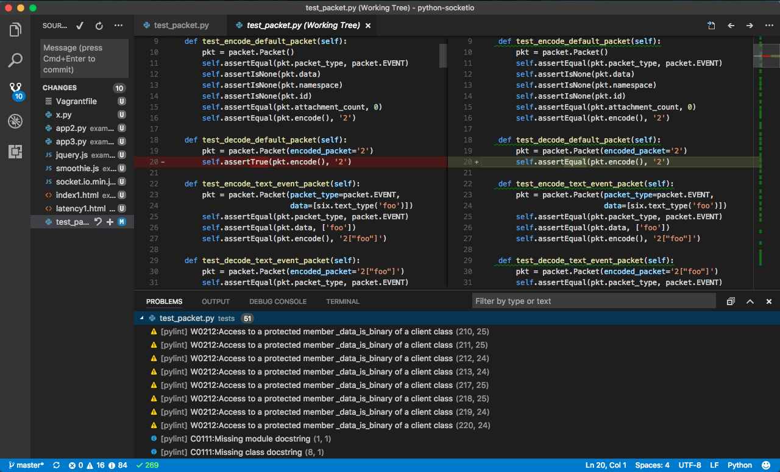Viewport: 780px width, 472px height.
Task: Open the Explorer icon at top of Activity Bar
Action: (15, 29)
